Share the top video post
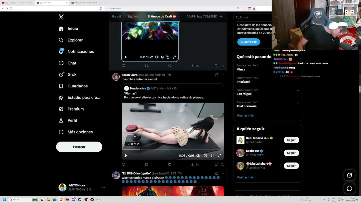The height and width of the screenshot is (203, 361). [x=222, y=66]
